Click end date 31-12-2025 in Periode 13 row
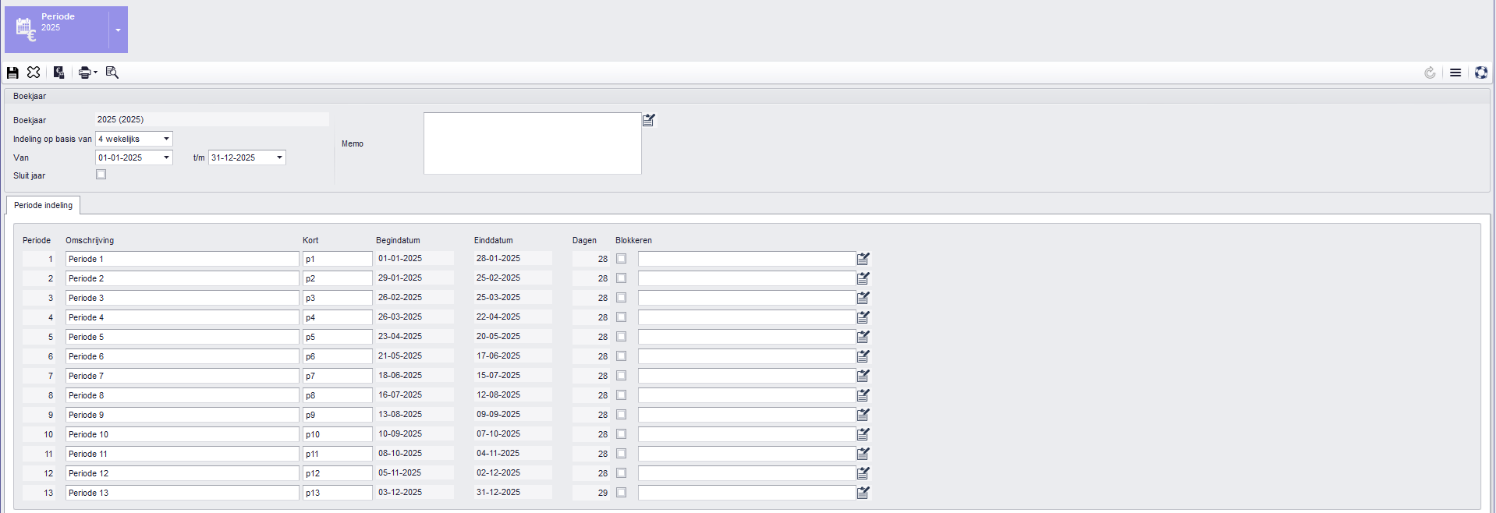 point(512,492)
